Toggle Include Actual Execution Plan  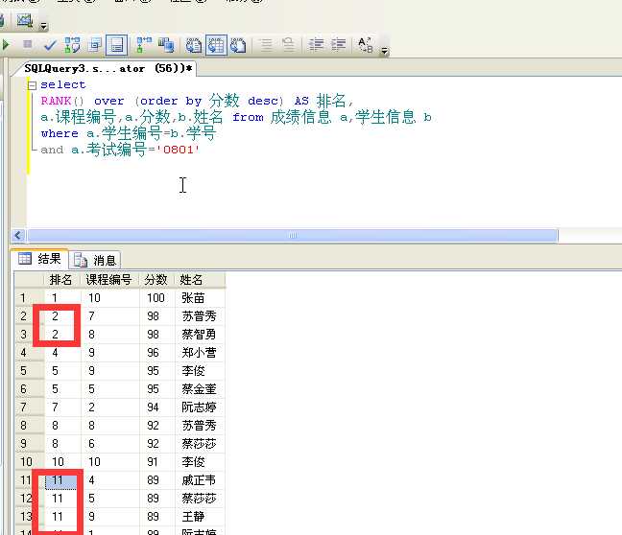click(144, 45)
